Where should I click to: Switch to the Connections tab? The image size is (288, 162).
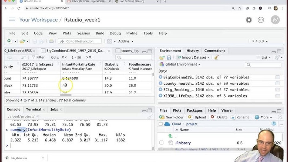pos(215,51)
